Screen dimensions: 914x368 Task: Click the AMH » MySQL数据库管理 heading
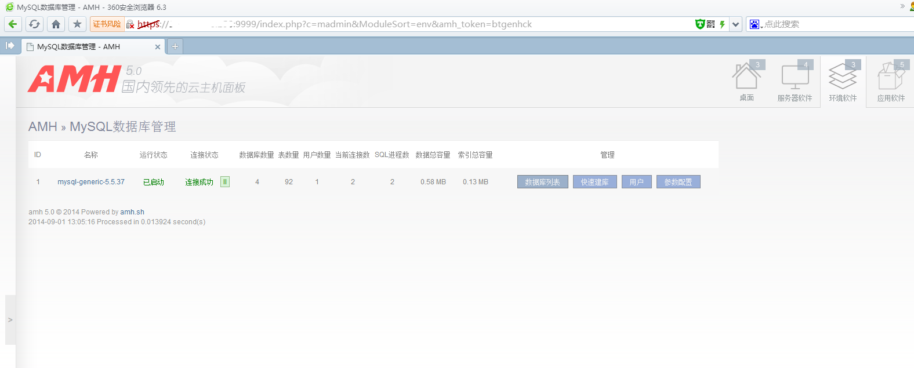(102, 126)
